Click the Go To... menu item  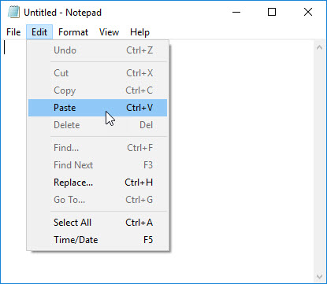98,200
